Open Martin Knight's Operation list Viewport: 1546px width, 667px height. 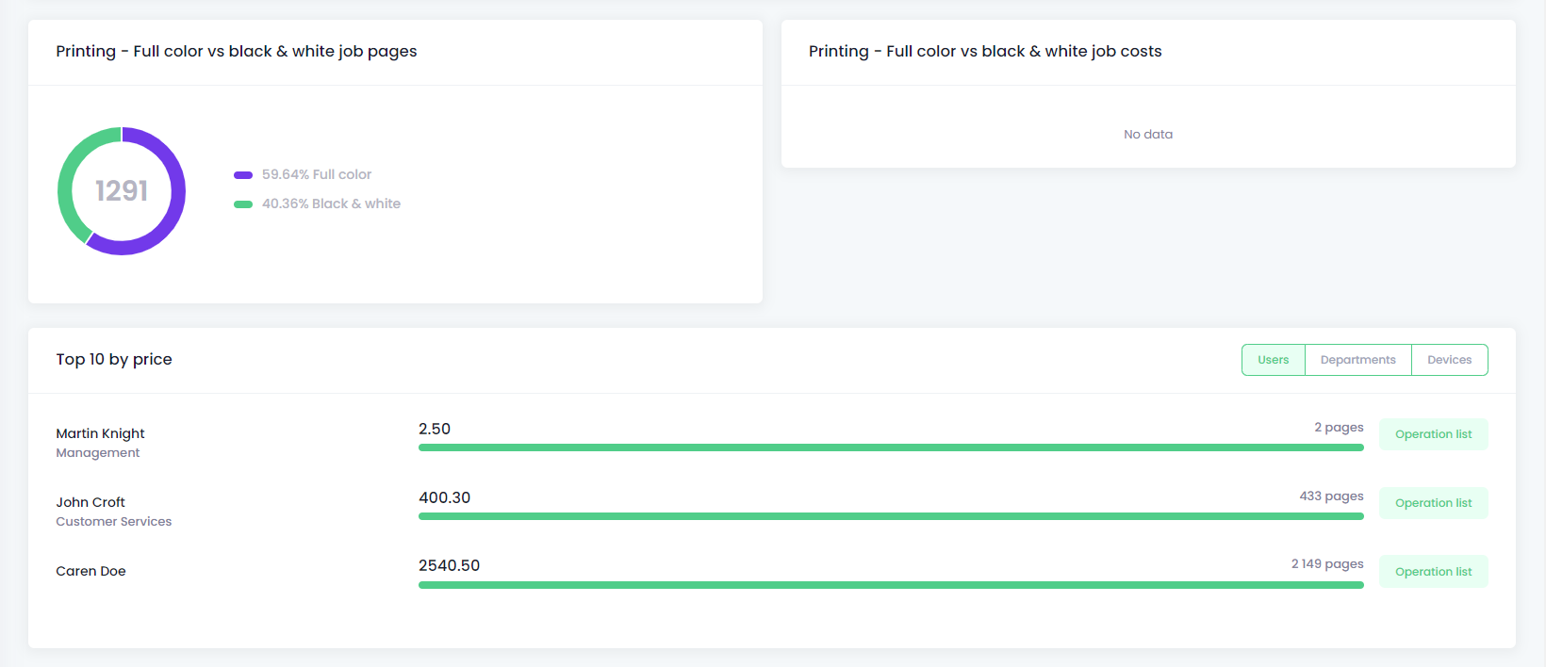pos(1433,434)
